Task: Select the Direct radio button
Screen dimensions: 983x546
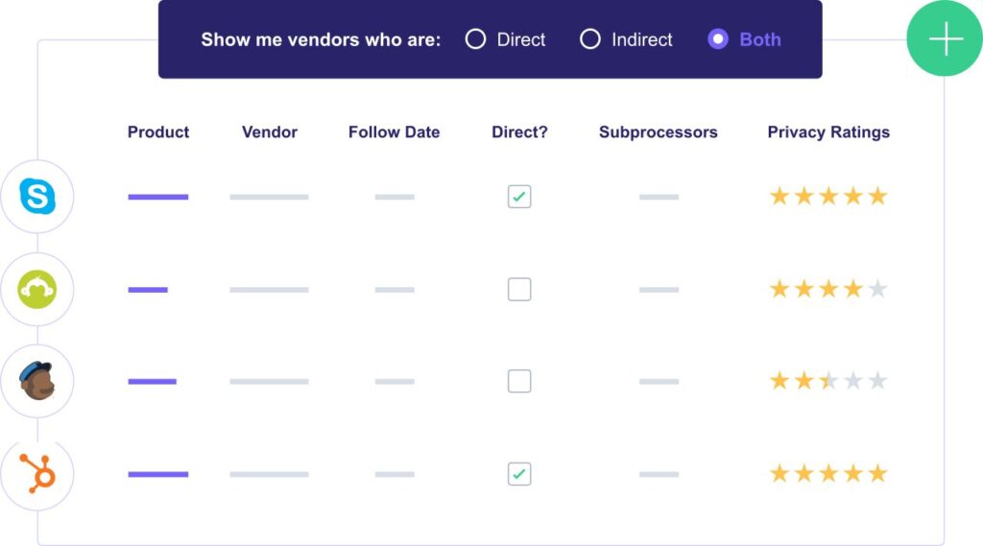Action: pos(475,39)
